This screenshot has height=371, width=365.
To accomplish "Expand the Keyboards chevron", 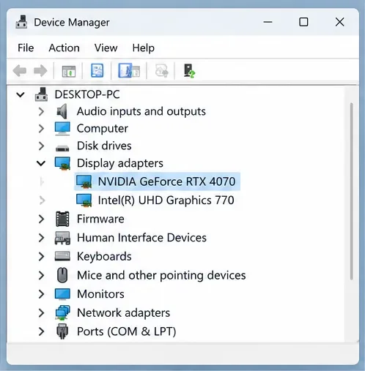I will 41,257.
